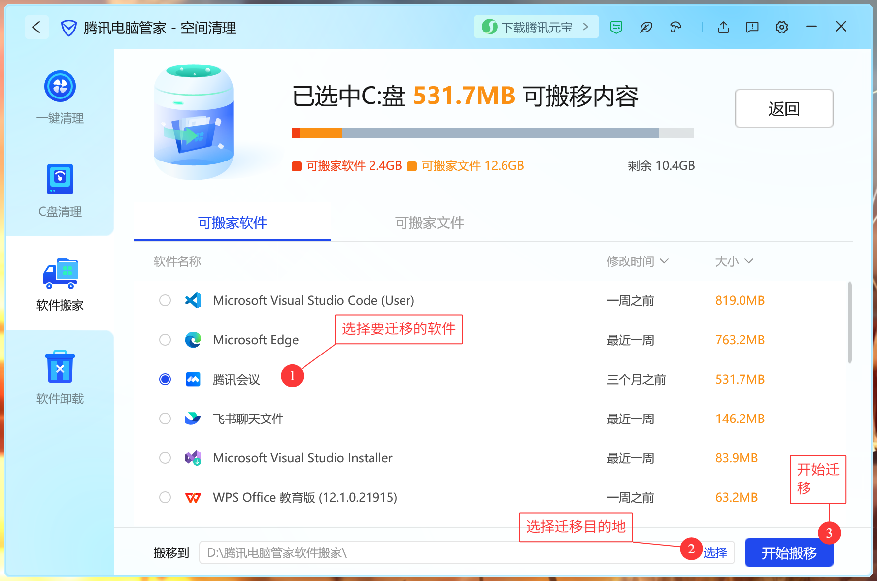This screenshot has height=581, width=877.
Task: Select Microsoft Visual Studio Code radio button
Action: [x=165, y=300]
